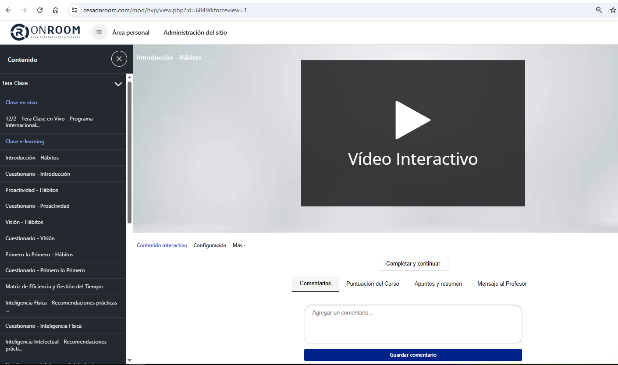618x365 pixels.
Task: Bookmark this page with the star icon
Action: coord(613,10)
